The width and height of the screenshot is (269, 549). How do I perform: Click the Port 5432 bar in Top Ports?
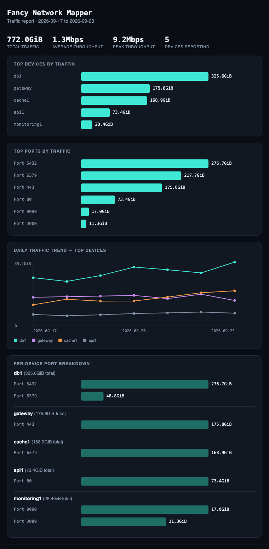[145, 164]
